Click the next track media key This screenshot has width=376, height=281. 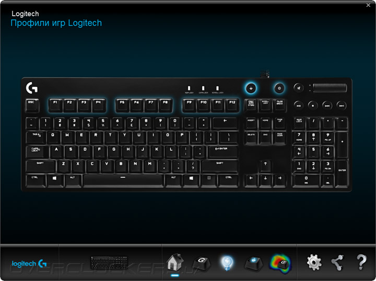tap(342, 105)
